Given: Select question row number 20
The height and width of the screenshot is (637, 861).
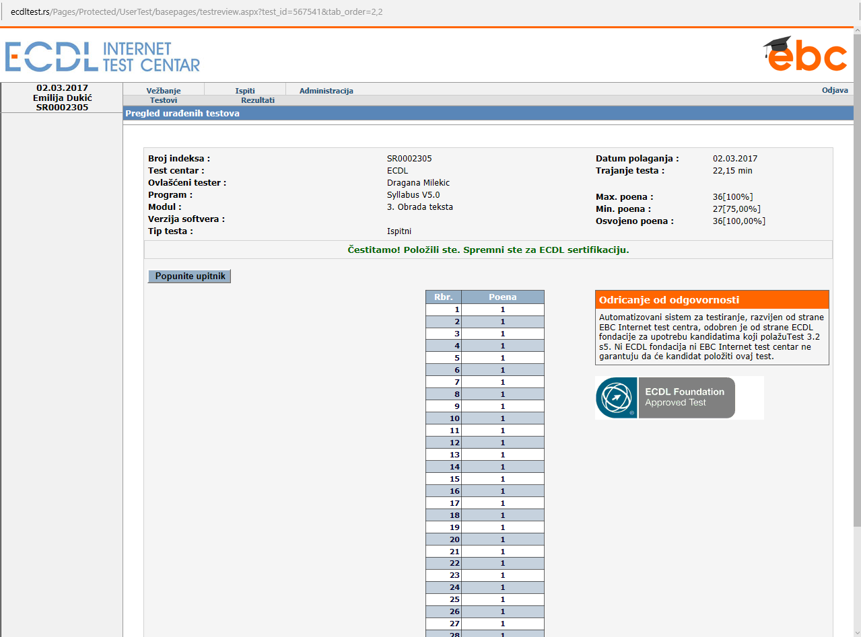Looking at the screenshot, I should [485, 539].
